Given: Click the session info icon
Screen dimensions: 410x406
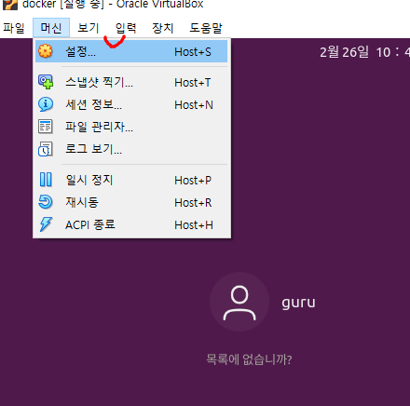Looking at the screenshot, I should (x=46, y=104).
